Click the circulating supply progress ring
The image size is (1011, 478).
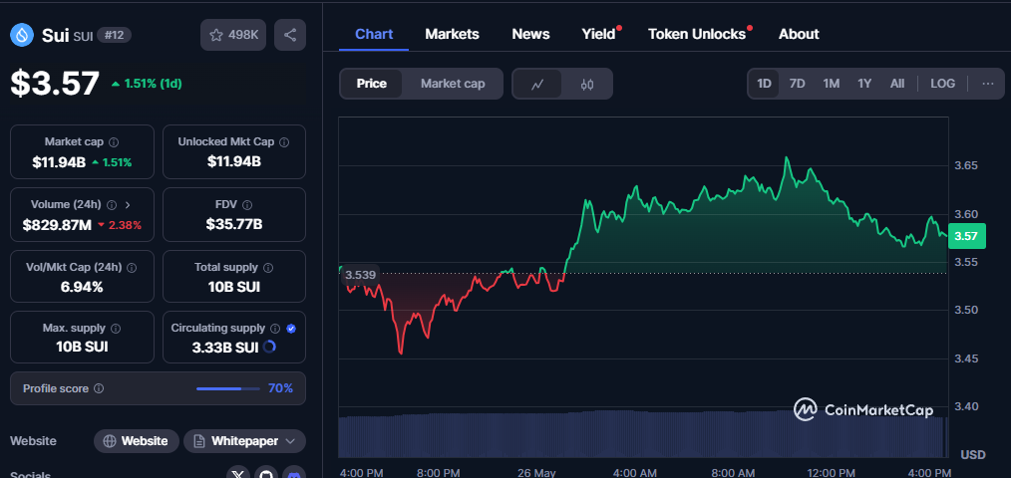pos(269,348)
